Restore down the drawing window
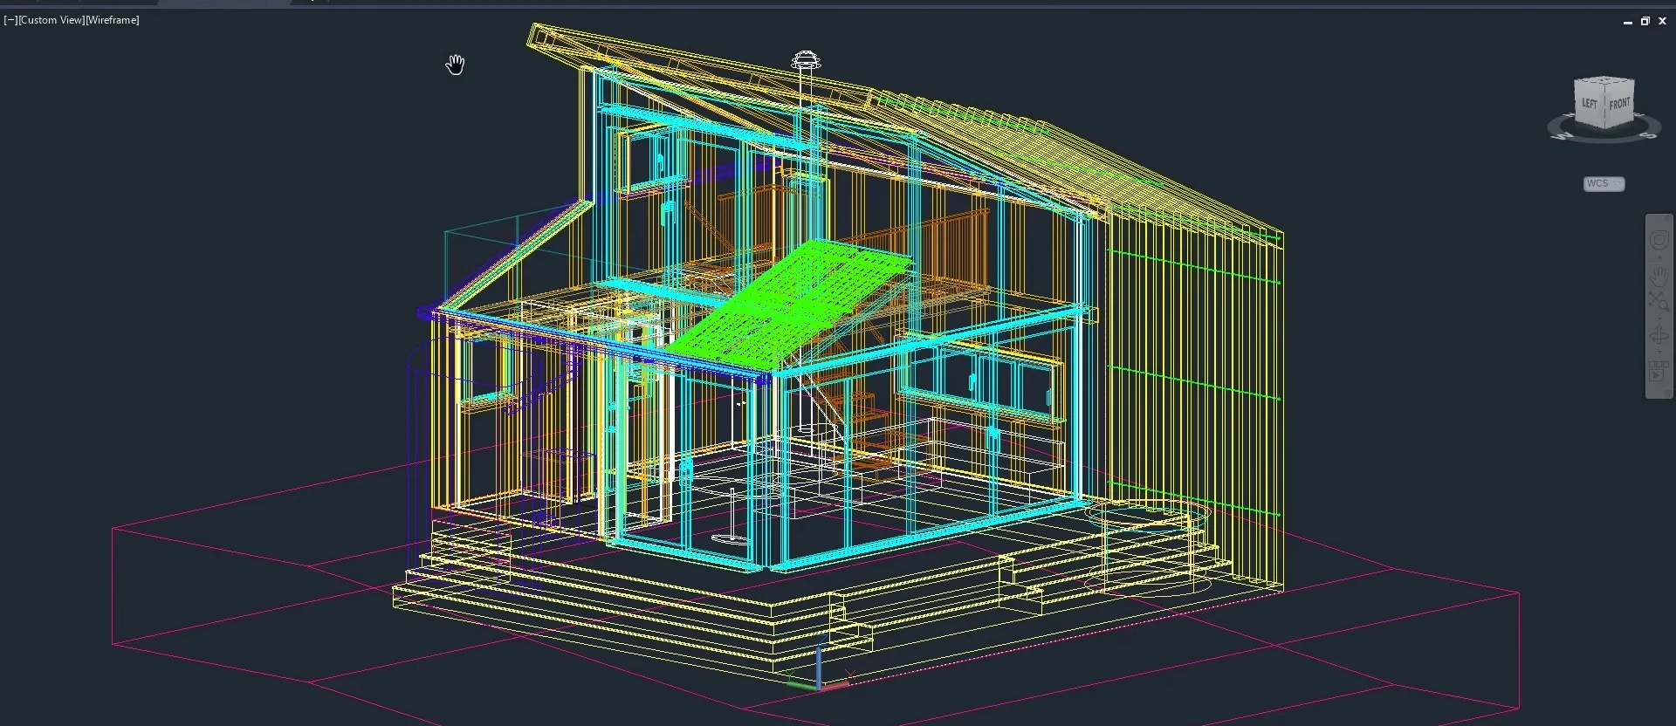This screenshot has width=1676, height=726. pyautogui.click(x=1645, y=21)
